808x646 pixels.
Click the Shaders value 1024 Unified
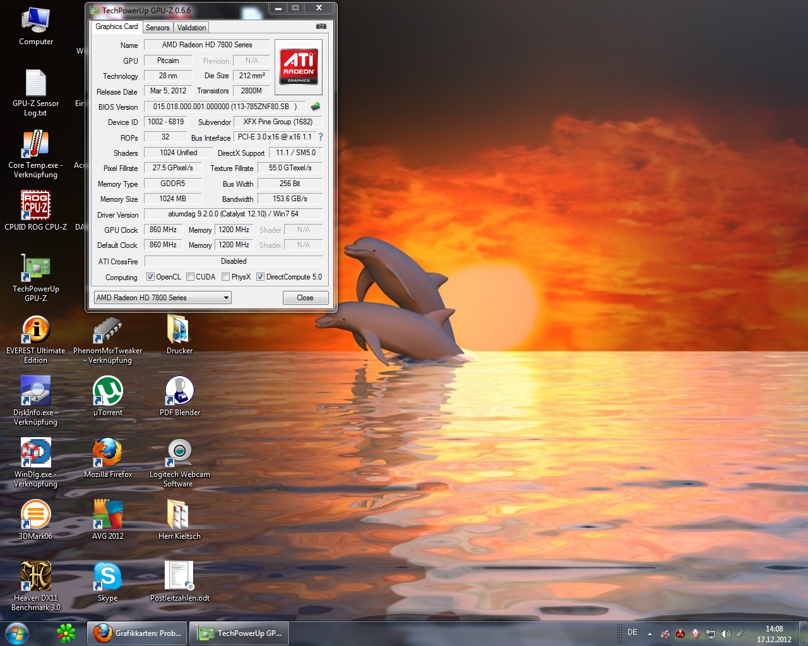pos(179,153)
